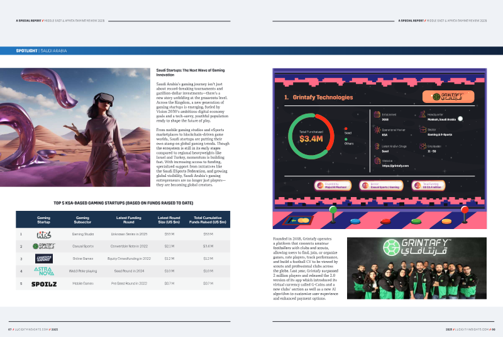The height and width of the screenshot is (337, 503).
Task: Click the row 1 startup logo in the table
Action: [44, 235]
